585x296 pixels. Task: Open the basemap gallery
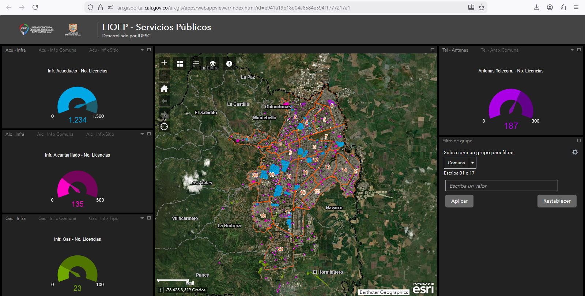click(x=180, y=64)
